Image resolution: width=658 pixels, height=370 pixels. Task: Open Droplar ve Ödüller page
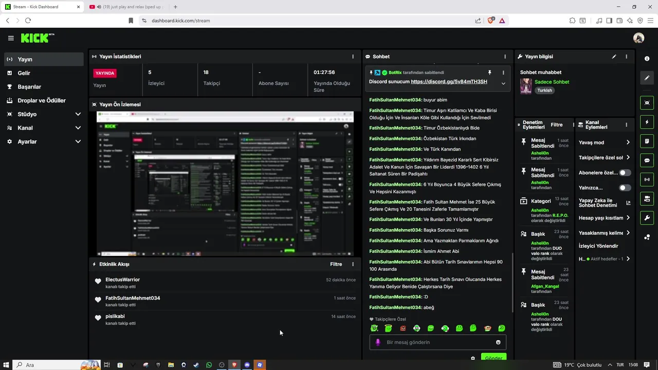(x=44, y=101)
